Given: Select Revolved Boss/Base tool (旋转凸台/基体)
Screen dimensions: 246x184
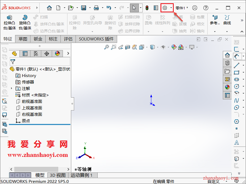Looking at the screenshot, I should (25, 22).
